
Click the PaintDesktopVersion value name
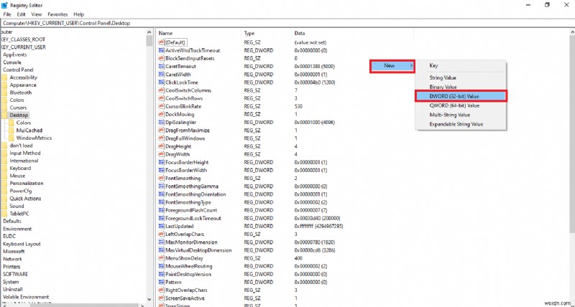click(188, 274)
